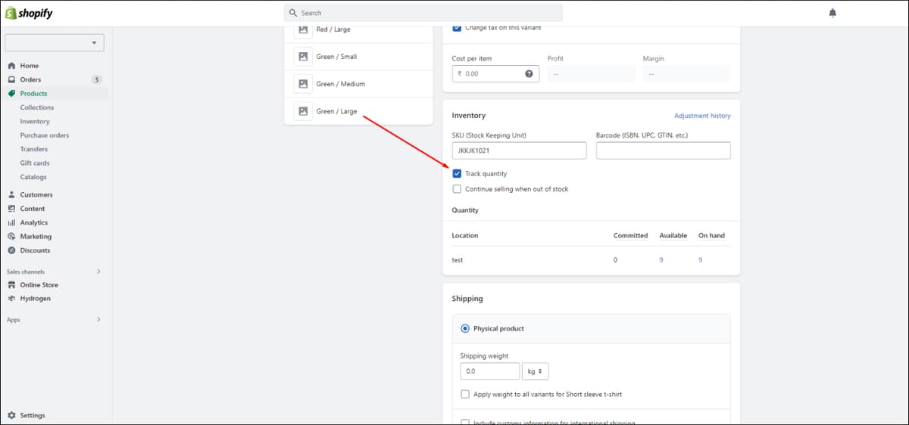The image size is (909, 425).
Task: Expand the Apps section chevron
Action: (x=98, y=320)
